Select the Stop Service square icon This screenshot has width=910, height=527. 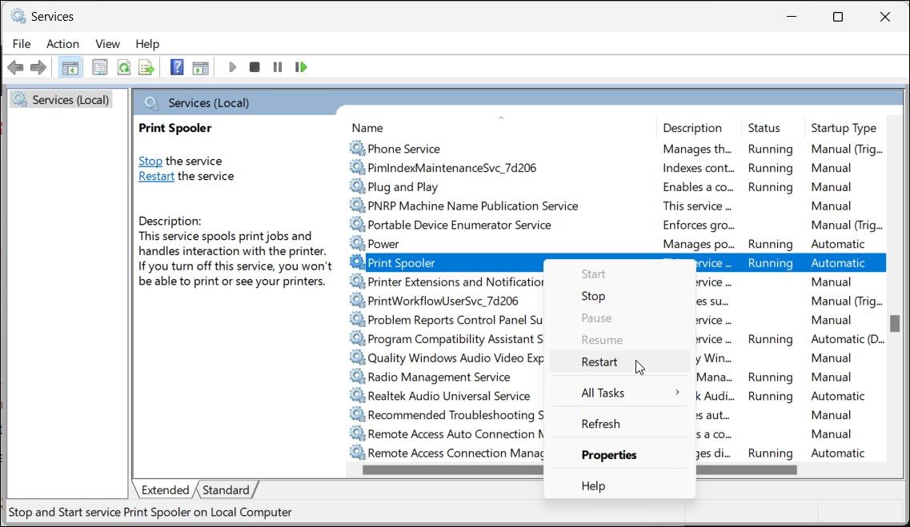[x=254, y=67]
